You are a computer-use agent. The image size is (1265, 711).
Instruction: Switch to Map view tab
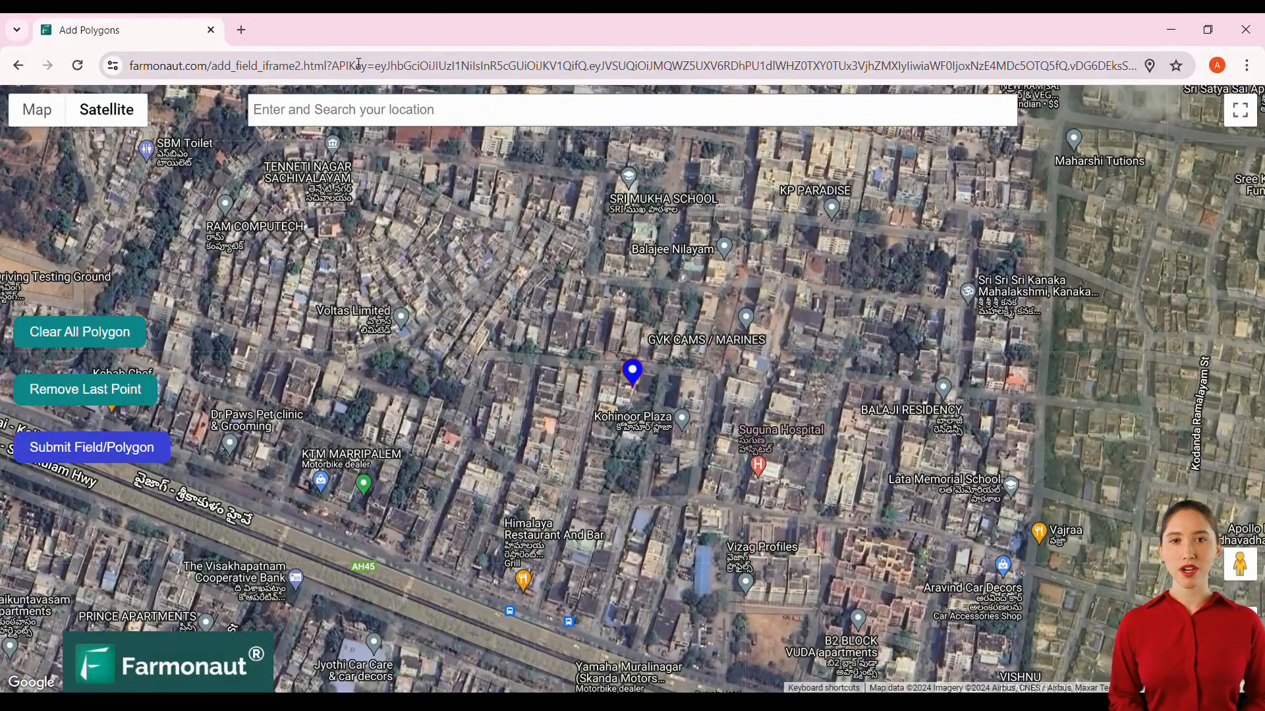pyautogui.click(x=36, y=109)
